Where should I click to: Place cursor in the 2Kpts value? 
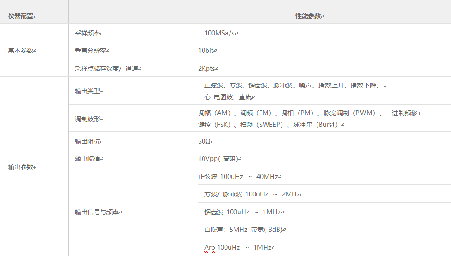click(208, 69)
